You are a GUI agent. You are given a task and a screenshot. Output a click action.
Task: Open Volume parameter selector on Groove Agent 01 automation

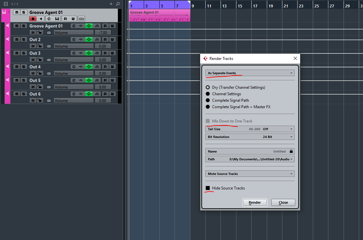74,33
